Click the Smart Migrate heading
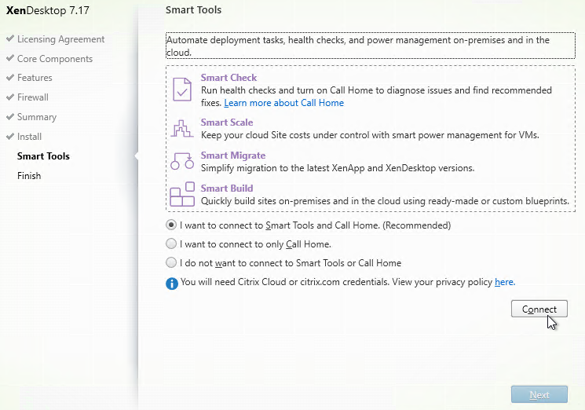 tap(233, 156)
